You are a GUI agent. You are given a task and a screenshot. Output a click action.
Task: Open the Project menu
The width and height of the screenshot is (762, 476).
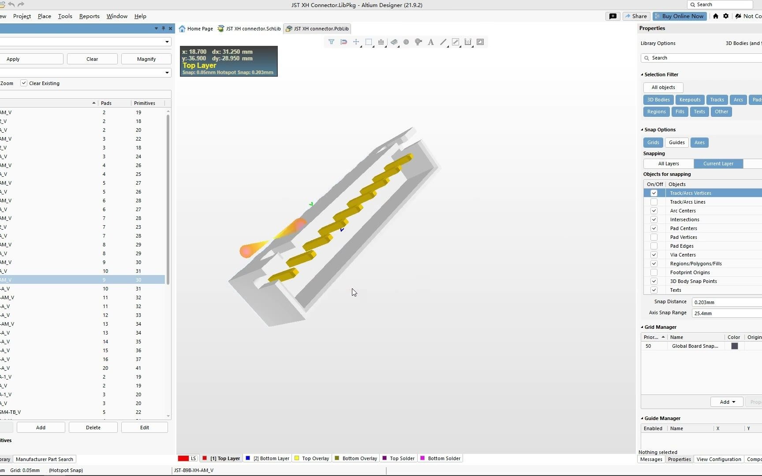pyautogui.click(x=22, y=16)
